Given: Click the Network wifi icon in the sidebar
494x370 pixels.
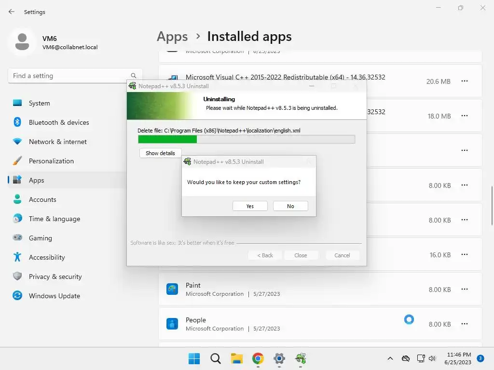Looking at the screenshot, I should tap(17, 141).
